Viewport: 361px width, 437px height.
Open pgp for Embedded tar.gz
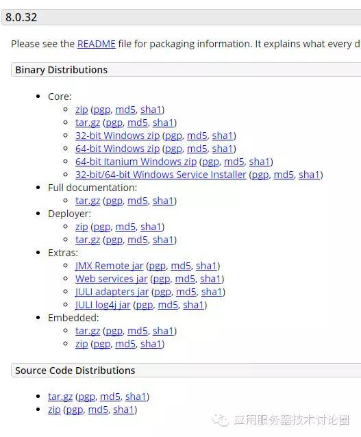(114, 331)
